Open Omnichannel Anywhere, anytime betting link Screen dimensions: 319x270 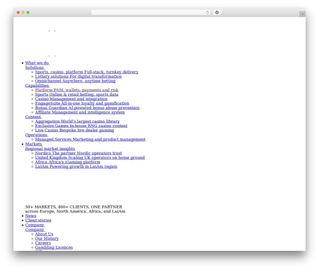75,81
